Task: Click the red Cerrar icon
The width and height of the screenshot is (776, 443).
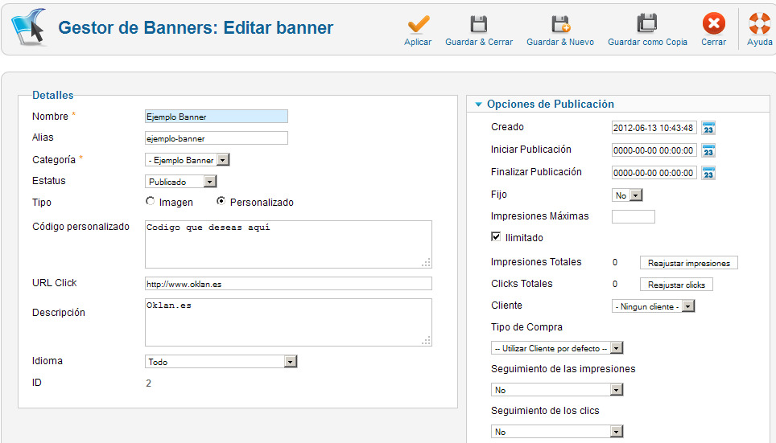Action: point(713,24)
